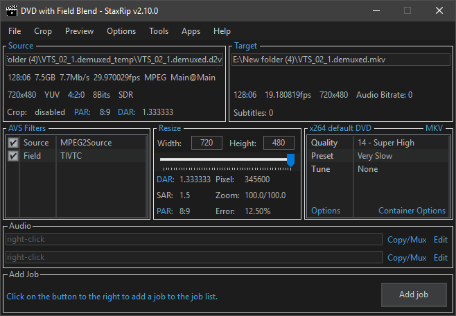Select the Quality 14 - Super High row

(378, 143)
